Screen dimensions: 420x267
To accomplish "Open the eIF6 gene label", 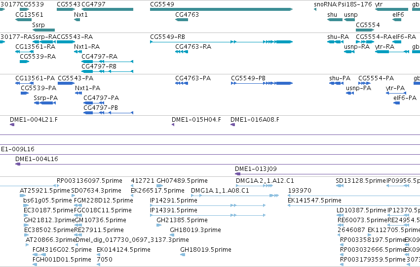I will (x=398, y=15).
